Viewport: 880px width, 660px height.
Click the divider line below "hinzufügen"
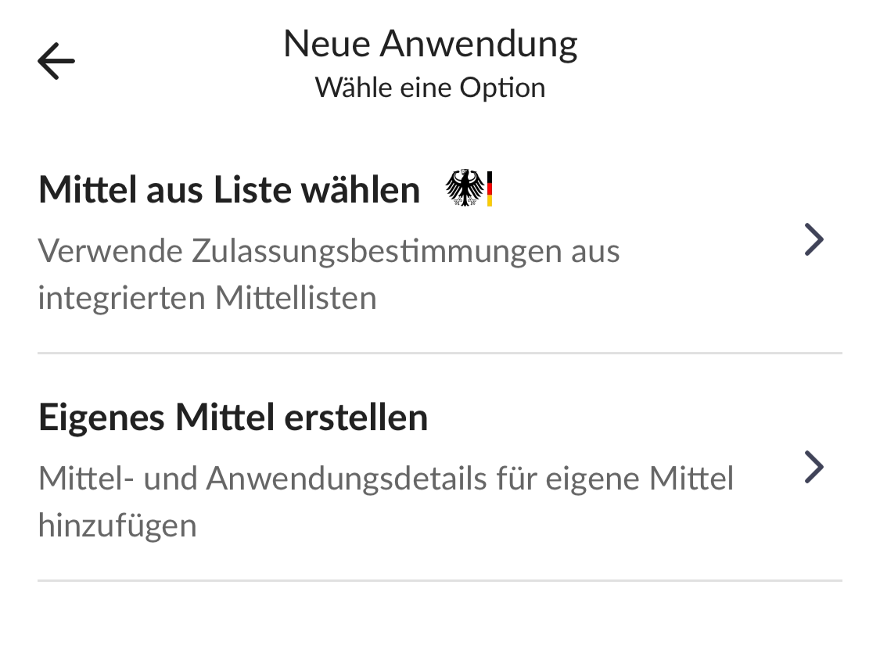[440, 580]
